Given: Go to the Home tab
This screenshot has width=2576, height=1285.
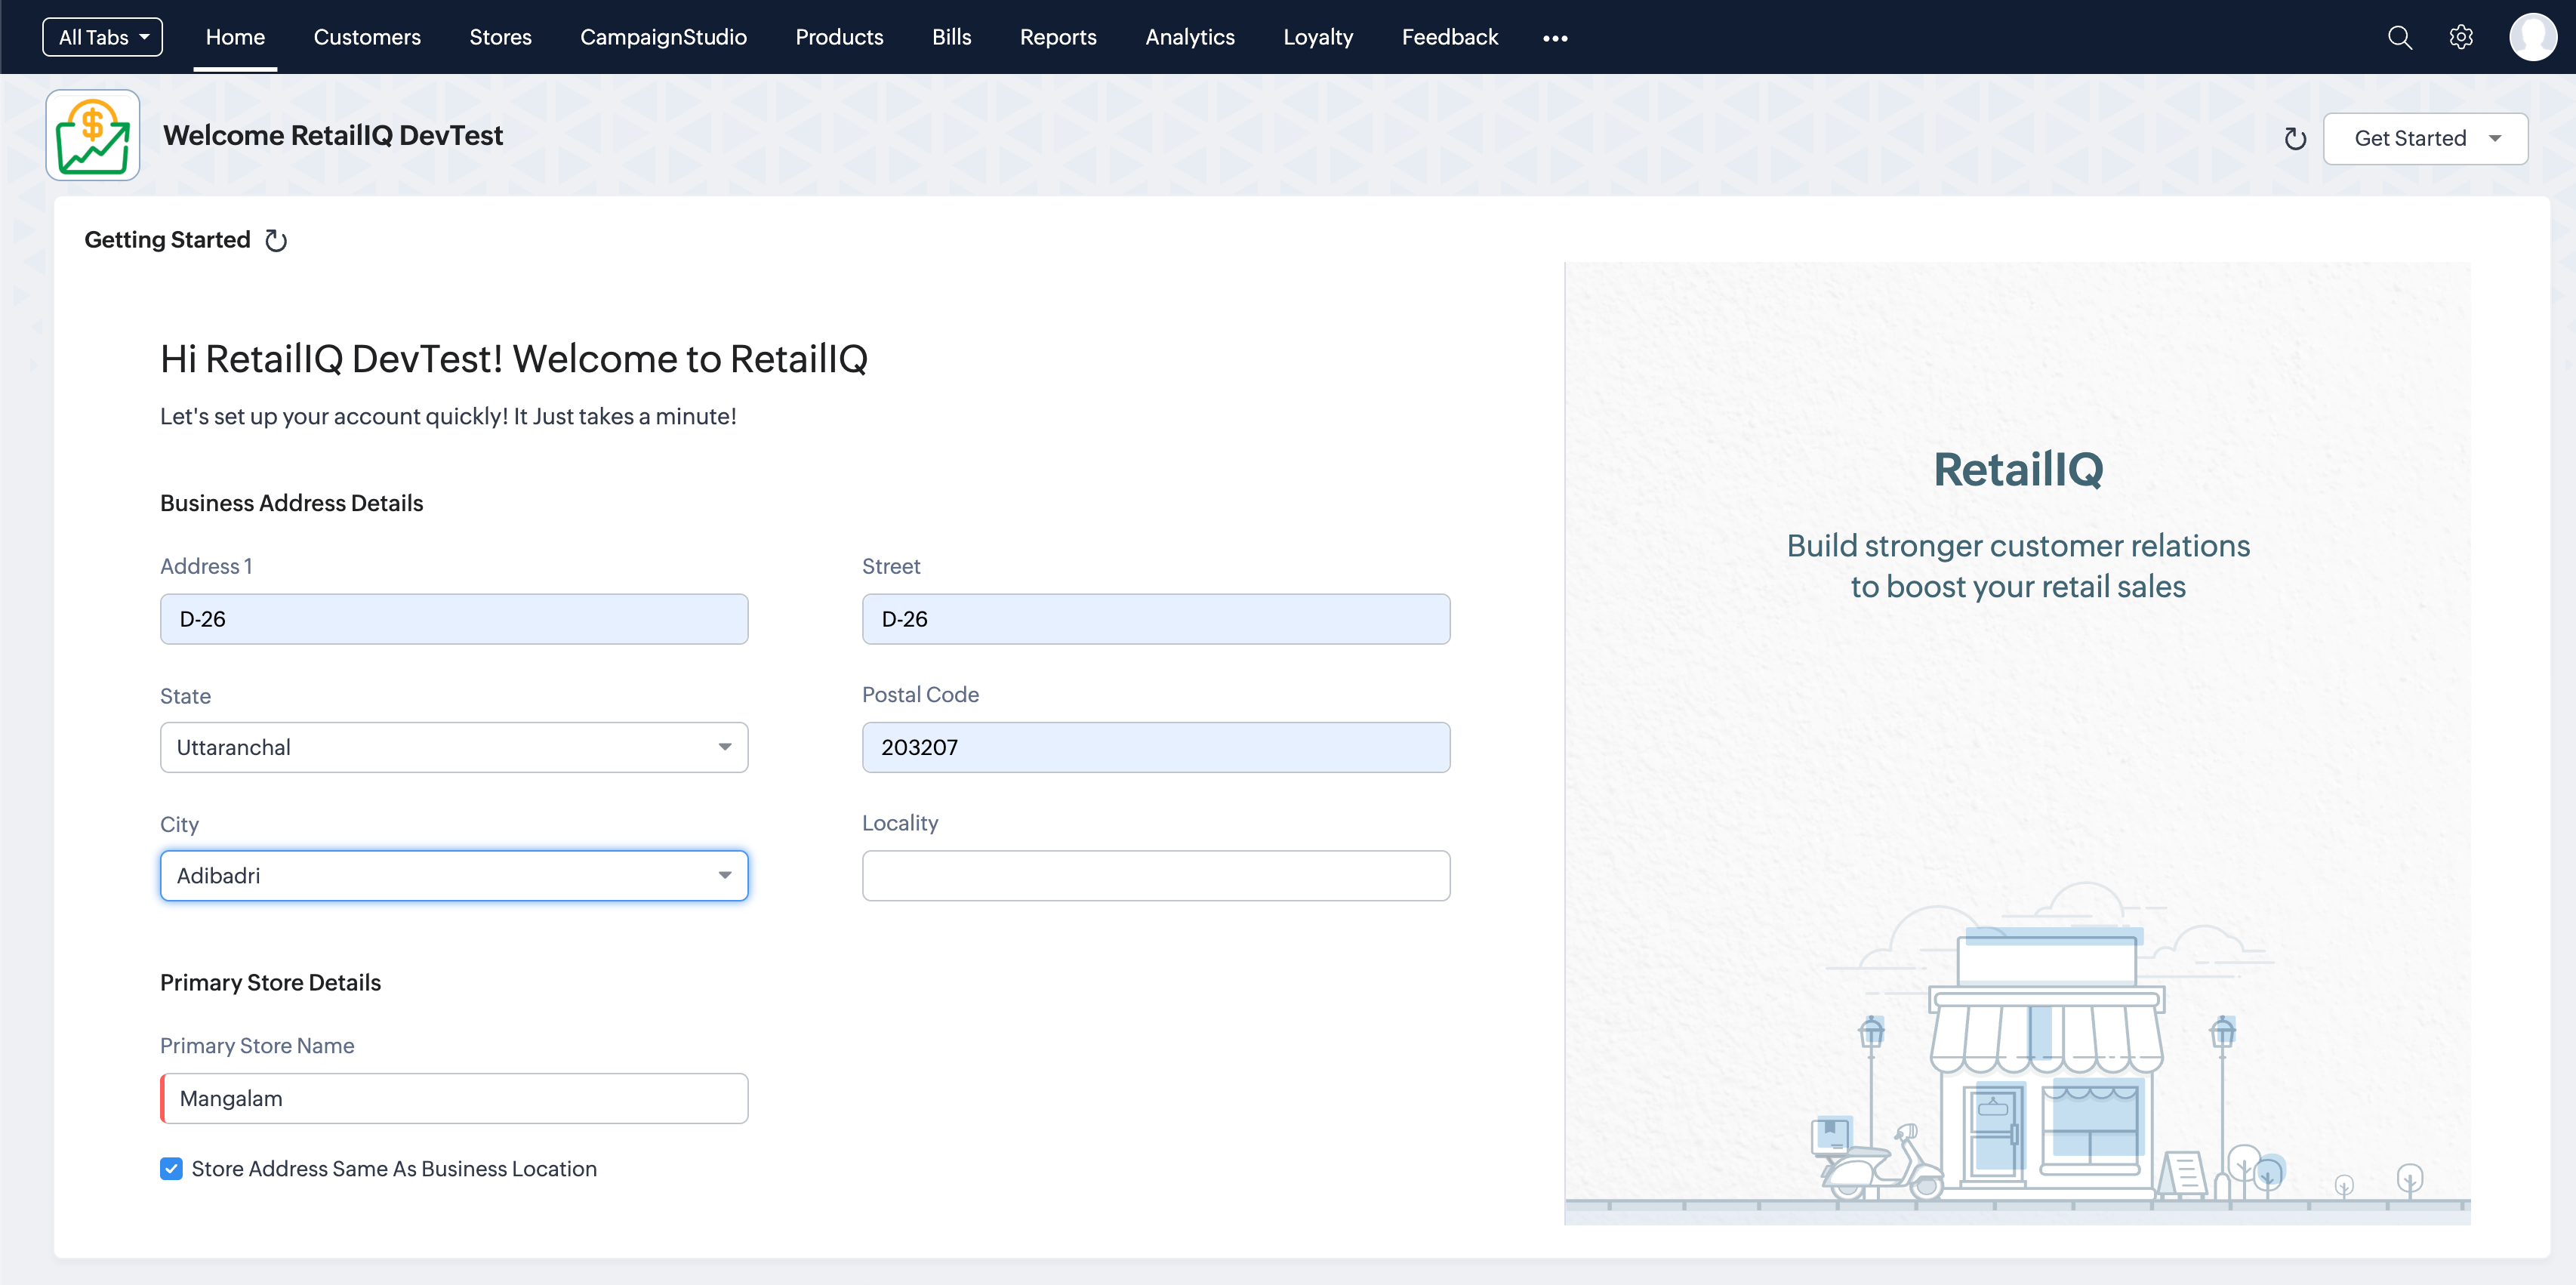Looking at the screenshot, I should (235, 37).
